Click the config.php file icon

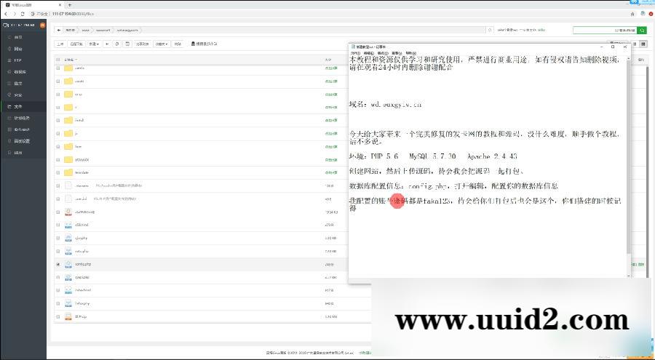[68, 265]
